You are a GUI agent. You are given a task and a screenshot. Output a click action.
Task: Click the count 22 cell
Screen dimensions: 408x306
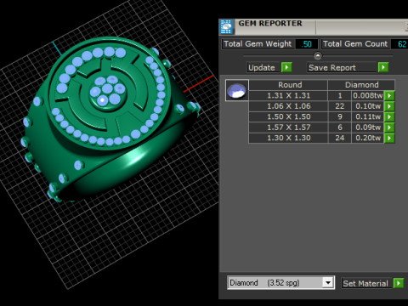pyautogui.click(x=340, y=106)
